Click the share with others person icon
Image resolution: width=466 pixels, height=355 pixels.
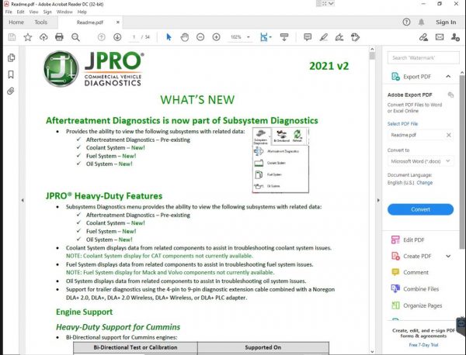click(455, 37)
